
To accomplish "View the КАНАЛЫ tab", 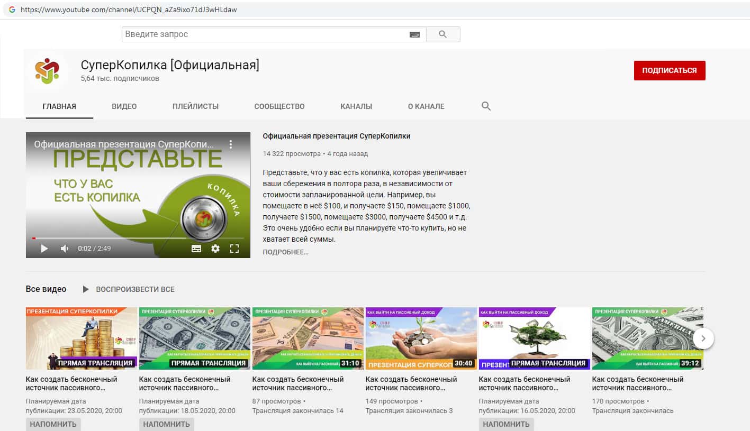I will click(x=356, y=106).
